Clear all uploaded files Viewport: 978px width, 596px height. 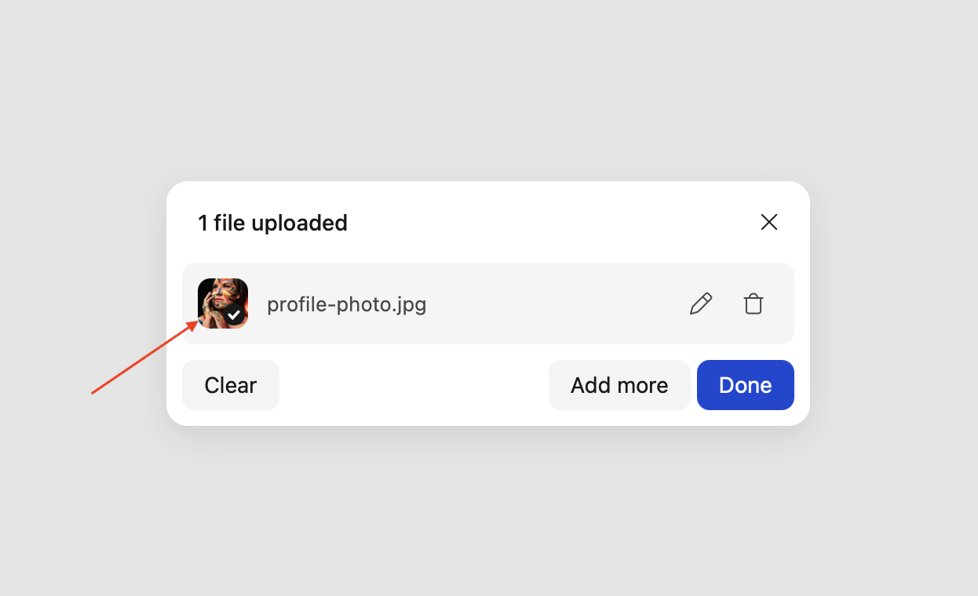pyautogui.click(x=230, y=385)
